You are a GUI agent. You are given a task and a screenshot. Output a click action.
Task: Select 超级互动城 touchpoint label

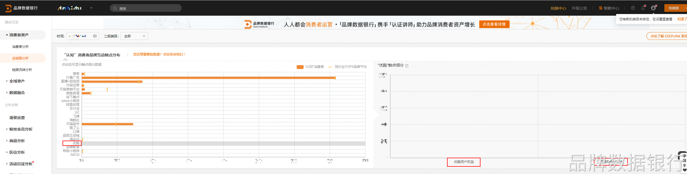coord(71,136)
